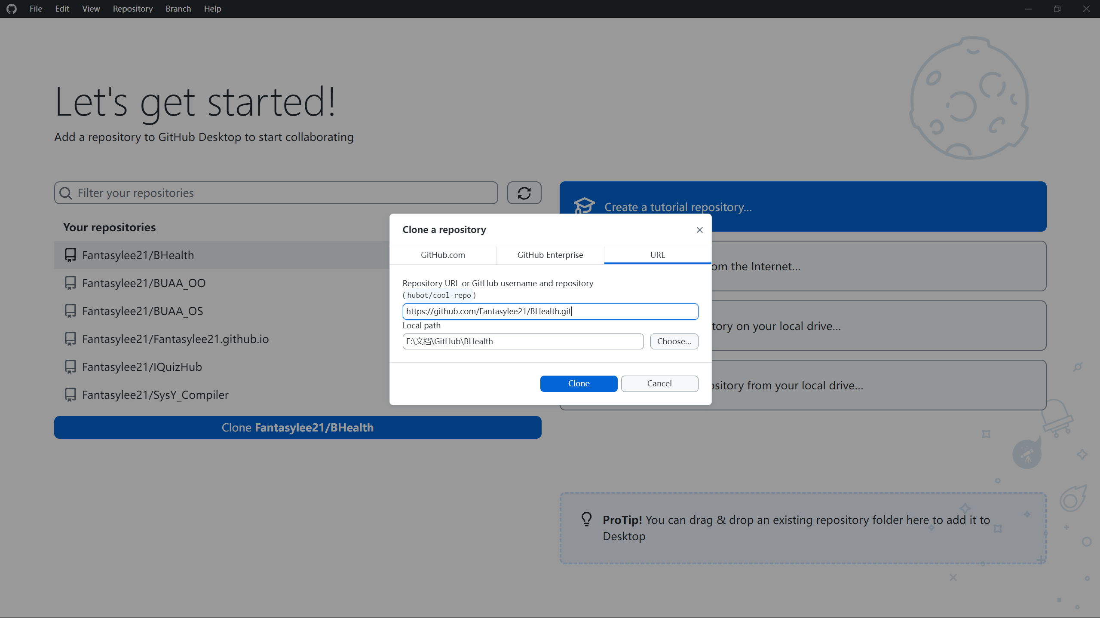Click the repo icon beside Fantasylee21/IQuizHub

pos(70,367)
